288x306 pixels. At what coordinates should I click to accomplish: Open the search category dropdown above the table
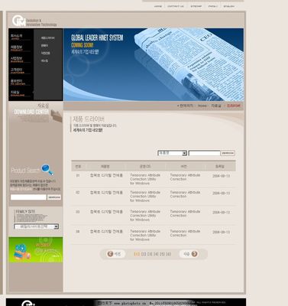173,153
